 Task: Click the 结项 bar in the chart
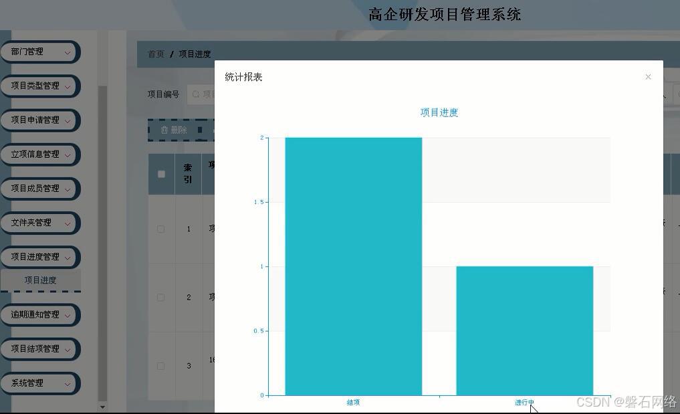coord(353,268)
